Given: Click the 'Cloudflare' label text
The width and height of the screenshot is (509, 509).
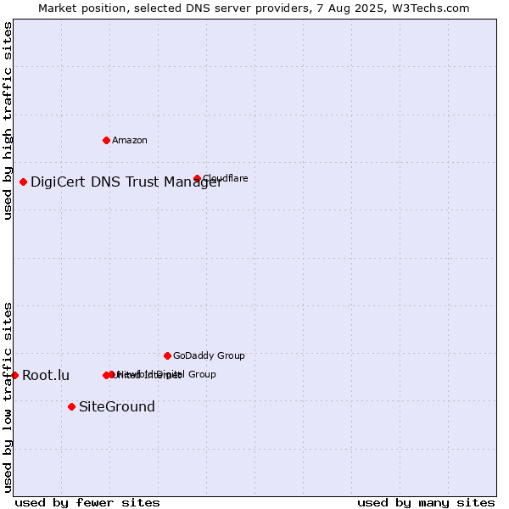Looking at the screenshot, I should [x=226, y=178].
